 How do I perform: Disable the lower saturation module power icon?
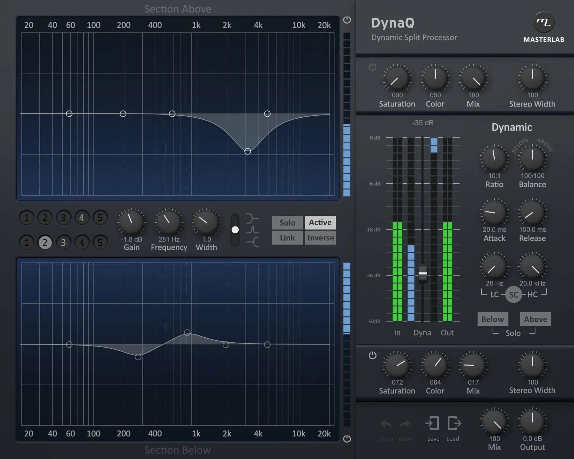372,355
